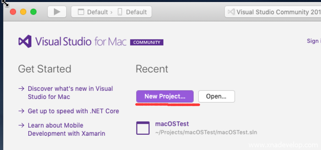Click the Visual Studio icon in status bar
This screenshot has height=150, width=321.
tap(231, 12)
